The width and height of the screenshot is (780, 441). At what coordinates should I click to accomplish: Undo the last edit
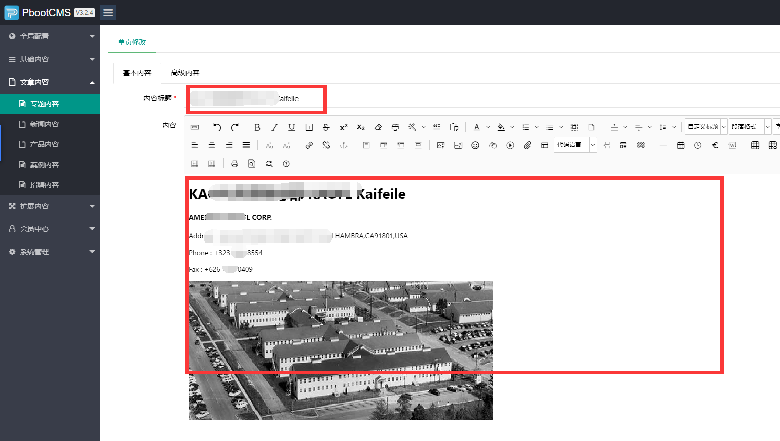(x=217, y=127)
